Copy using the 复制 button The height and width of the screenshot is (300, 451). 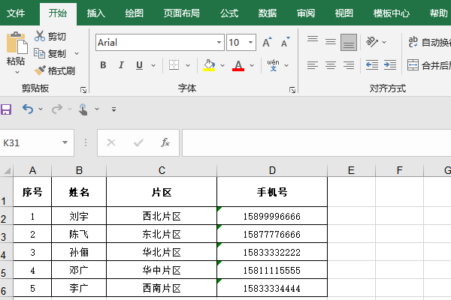(50, 53)
